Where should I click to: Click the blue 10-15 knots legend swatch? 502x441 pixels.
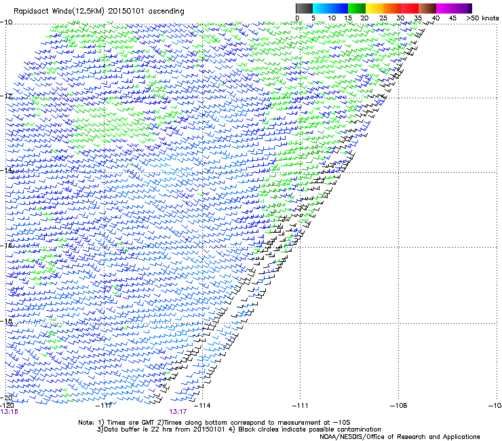pyautogui.click(x=339, y=8)
